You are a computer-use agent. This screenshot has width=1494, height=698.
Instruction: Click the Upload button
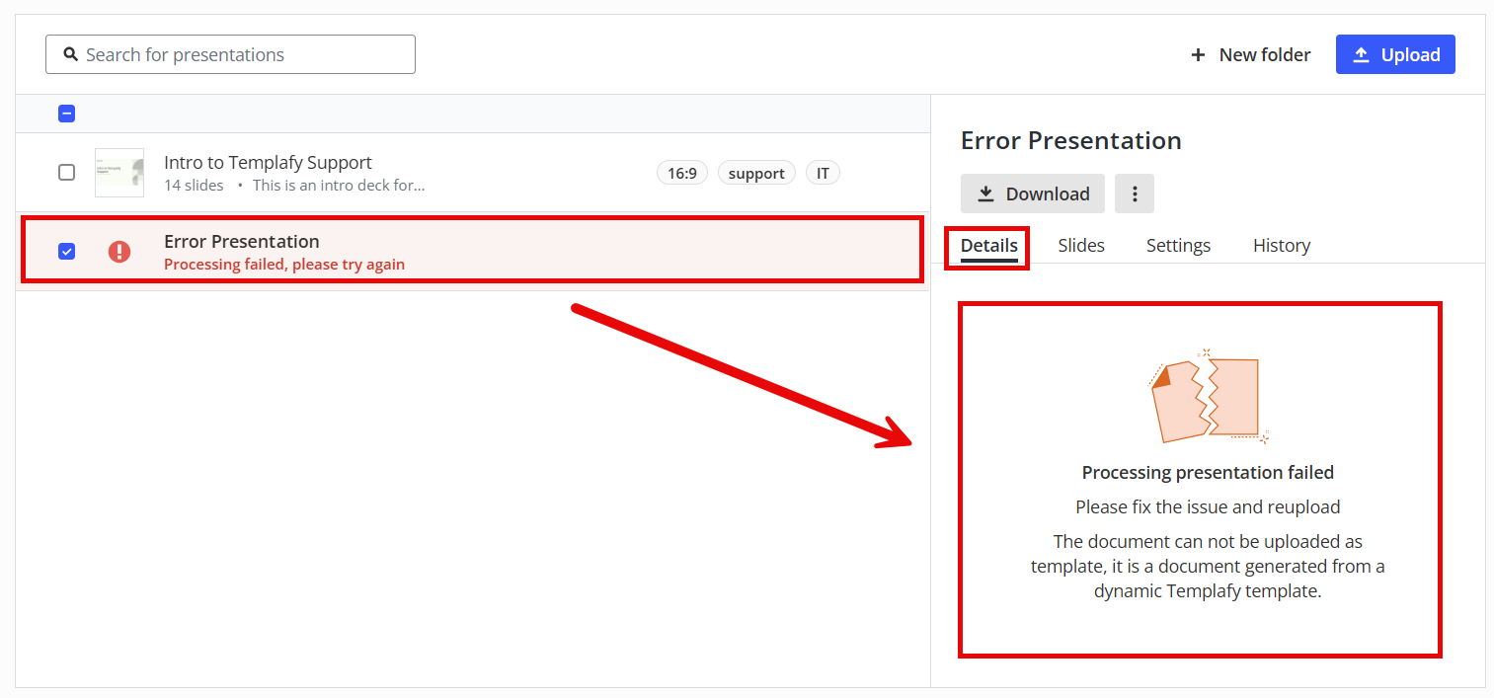1394,55
